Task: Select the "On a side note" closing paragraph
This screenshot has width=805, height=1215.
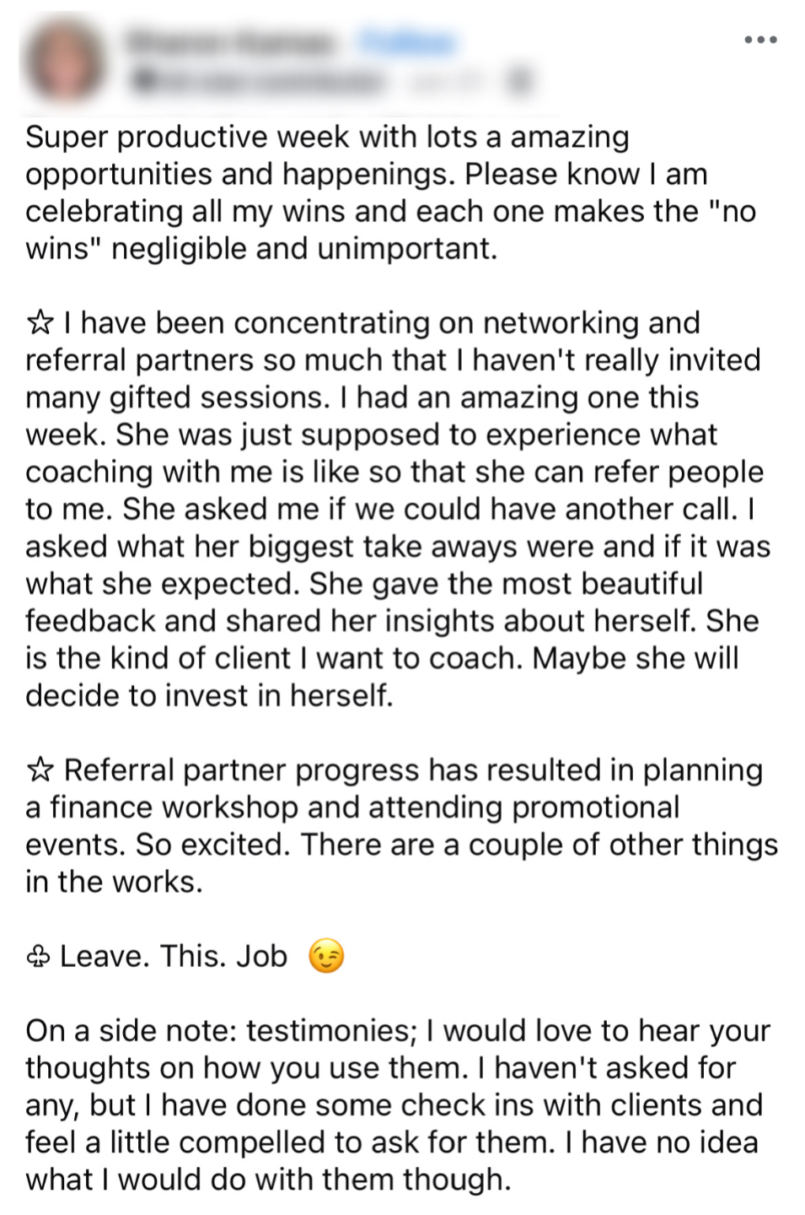Action: tap(397, 1104)
